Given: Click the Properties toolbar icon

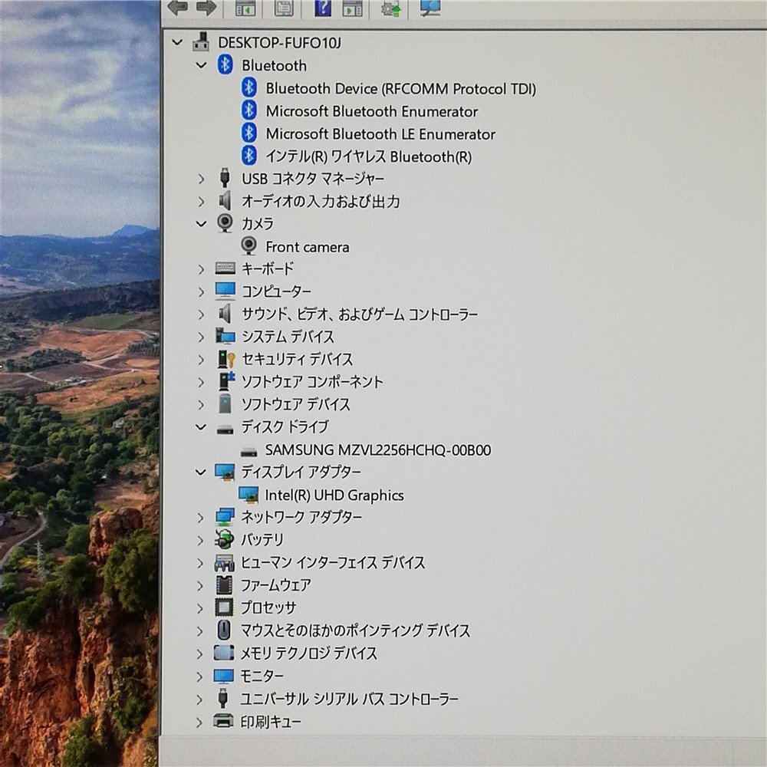Looking at the screenshot, I should point(284,8).
